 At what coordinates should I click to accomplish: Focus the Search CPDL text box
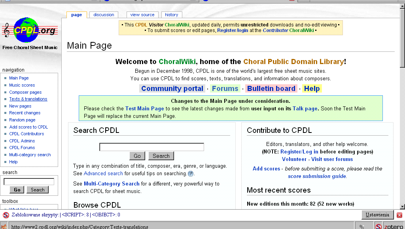[151, 147]
